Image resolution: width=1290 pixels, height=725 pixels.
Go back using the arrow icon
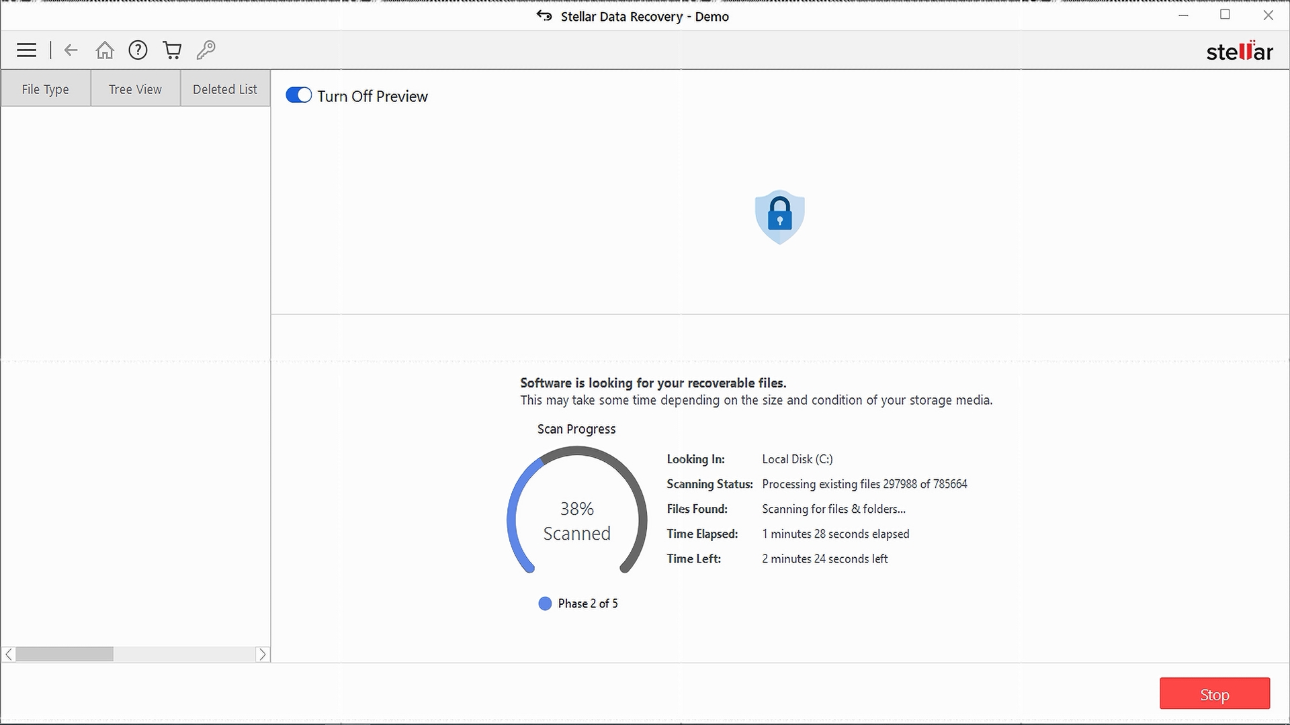pos(71,50)
